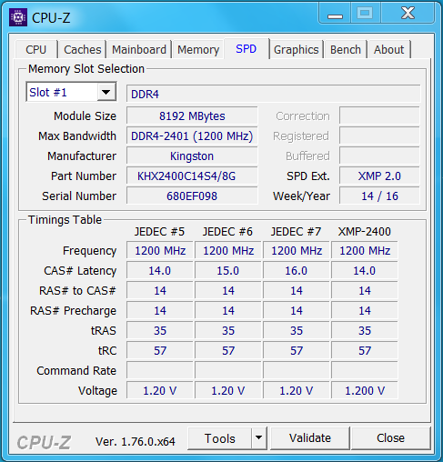This screenshot has height=462, width=443.
Task: Minimize the CPU-Z window
Action: click(335, 14)
